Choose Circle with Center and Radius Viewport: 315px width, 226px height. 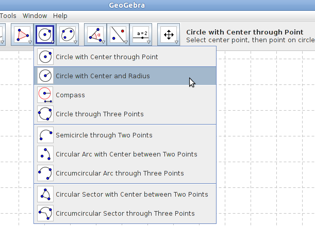tap(125, 76)
